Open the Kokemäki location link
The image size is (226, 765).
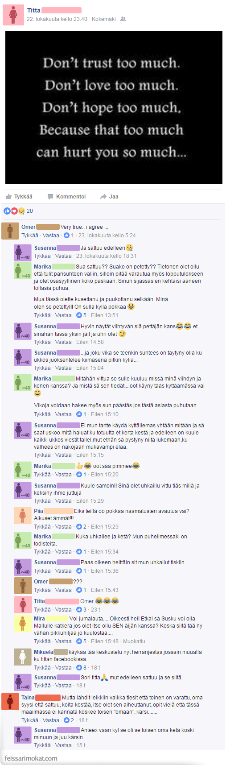click(103, 19)
